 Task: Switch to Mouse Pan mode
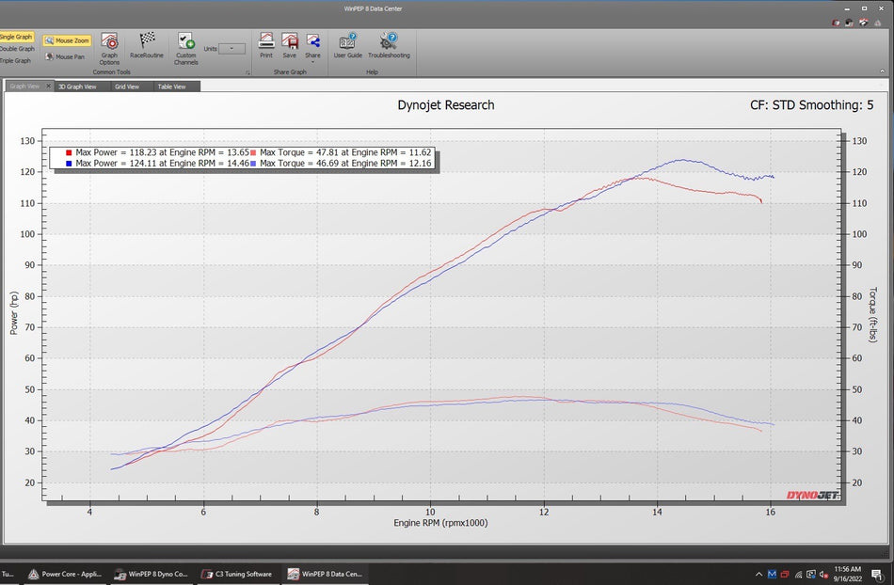65,56
